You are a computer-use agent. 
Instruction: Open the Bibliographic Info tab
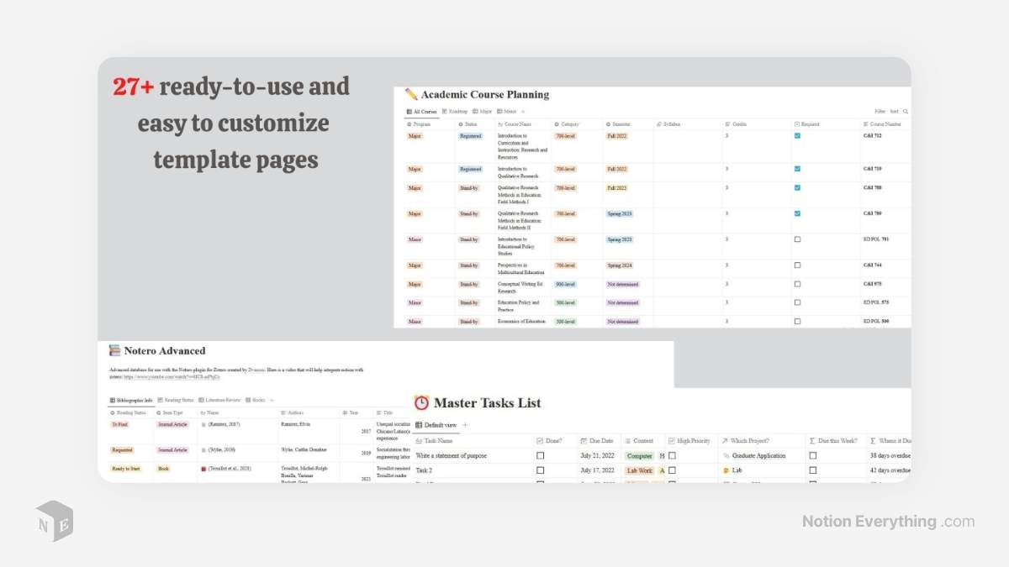131,400
